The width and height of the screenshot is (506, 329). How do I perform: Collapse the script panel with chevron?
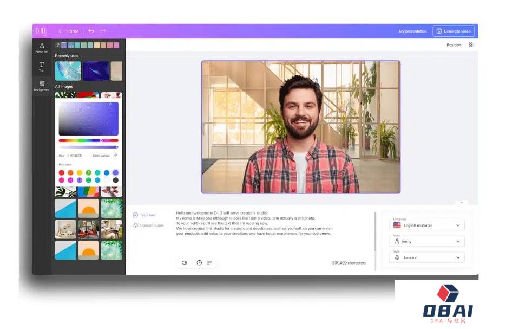pos(462,203)
